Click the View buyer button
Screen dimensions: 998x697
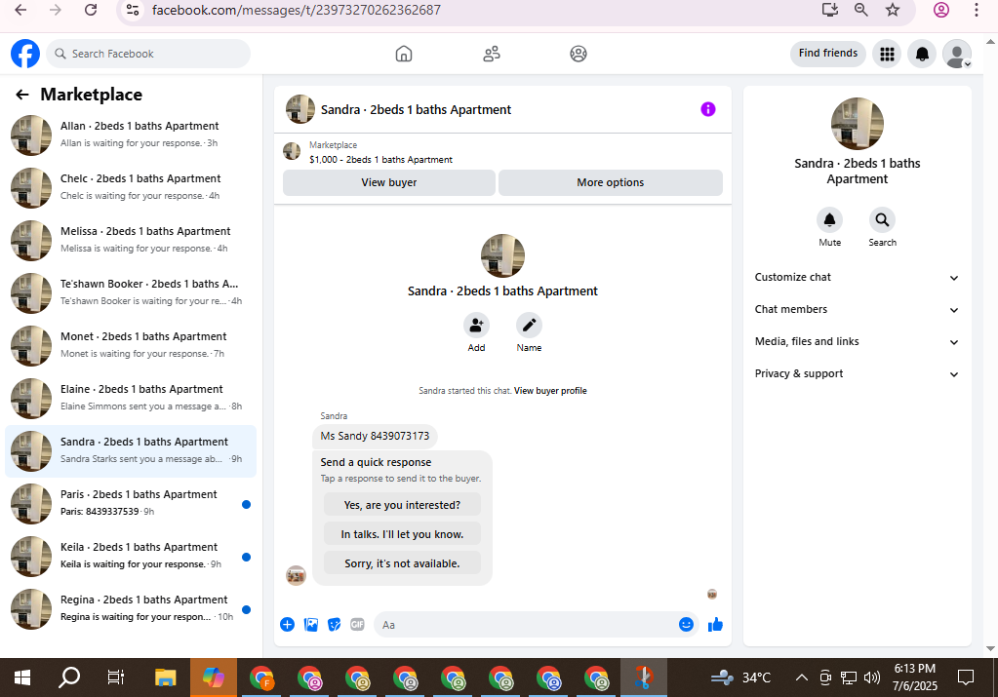[x=389, y=182]
